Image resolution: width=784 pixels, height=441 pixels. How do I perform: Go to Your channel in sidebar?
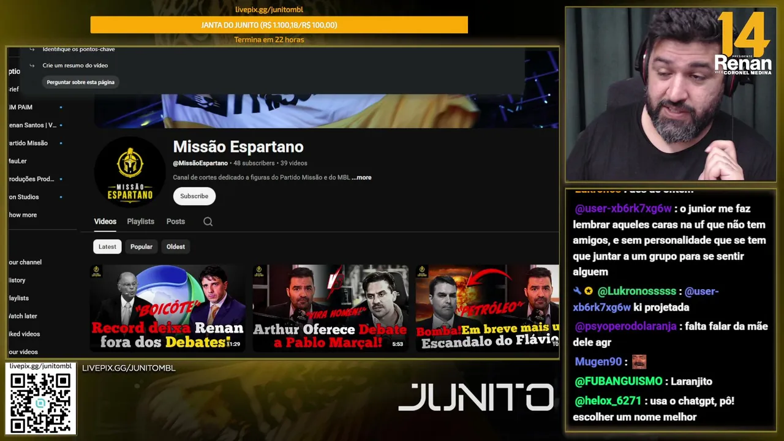25,262
